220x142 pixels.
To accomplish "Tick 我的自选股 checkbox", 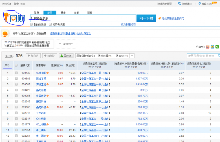I will point(31,24).
